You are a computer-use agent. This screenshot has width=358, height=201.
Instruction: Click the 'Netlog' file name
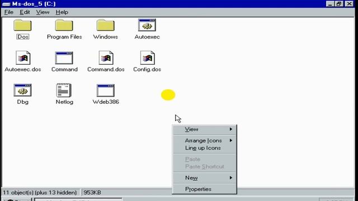64,102
